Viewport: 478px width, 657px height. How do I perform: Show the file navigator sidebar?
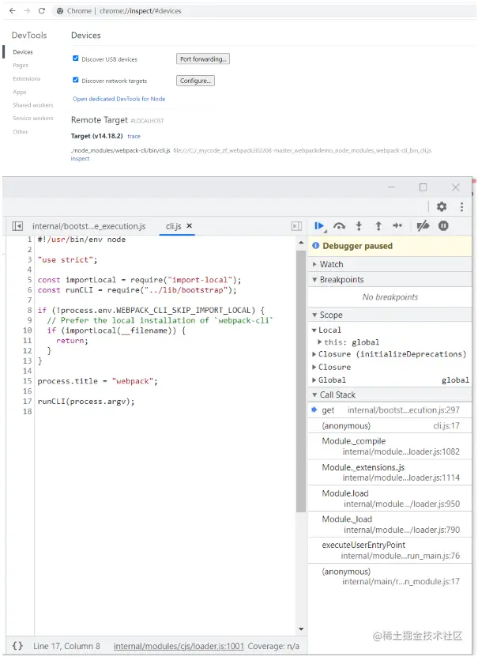(17, 226)
